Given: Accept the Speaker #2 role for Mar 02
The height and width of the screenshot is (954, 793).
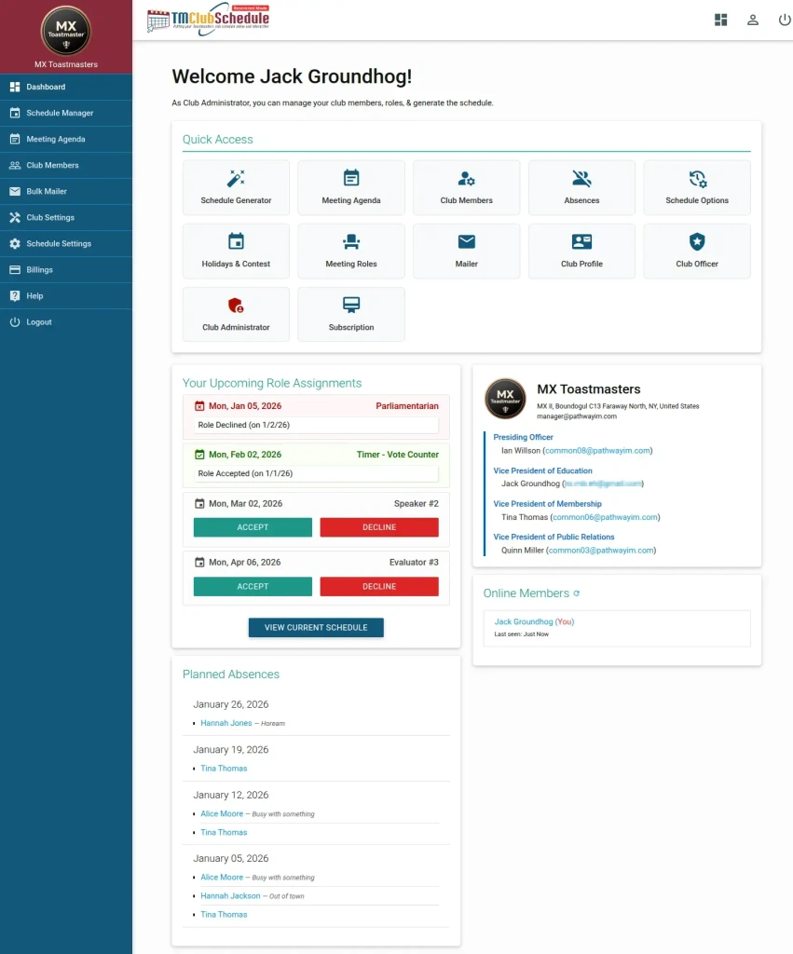Looking at the screenshot, I should click(253, 527).
